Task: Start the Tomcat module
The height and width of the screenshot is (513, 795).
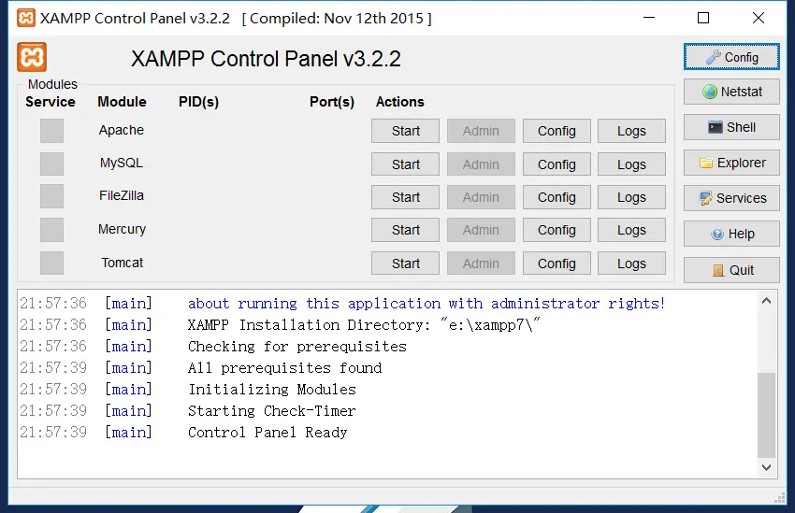Action: click(405, 264)
